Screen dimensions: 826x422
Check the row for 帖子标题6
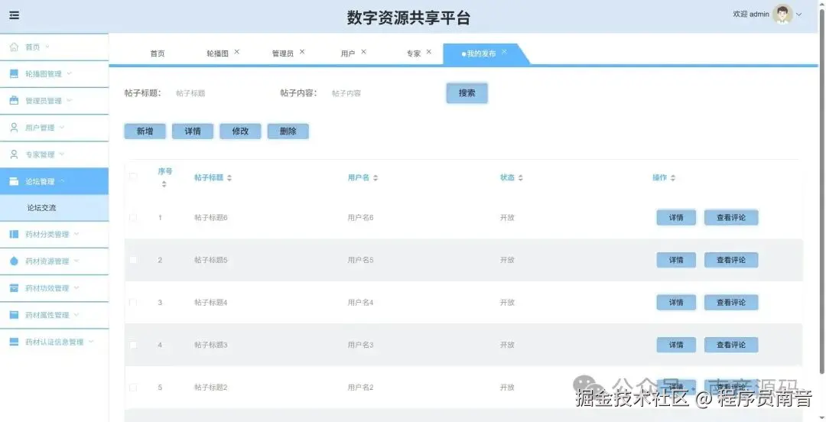click(133, 218)
